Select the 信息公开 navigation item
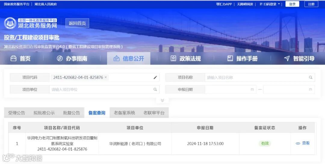Screen dimensions: 325x164 point(129,59)
